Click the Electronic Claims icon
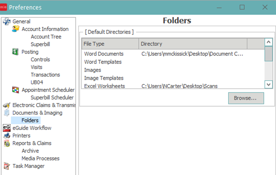Screen dimensions: 276x175 (6, 105)
